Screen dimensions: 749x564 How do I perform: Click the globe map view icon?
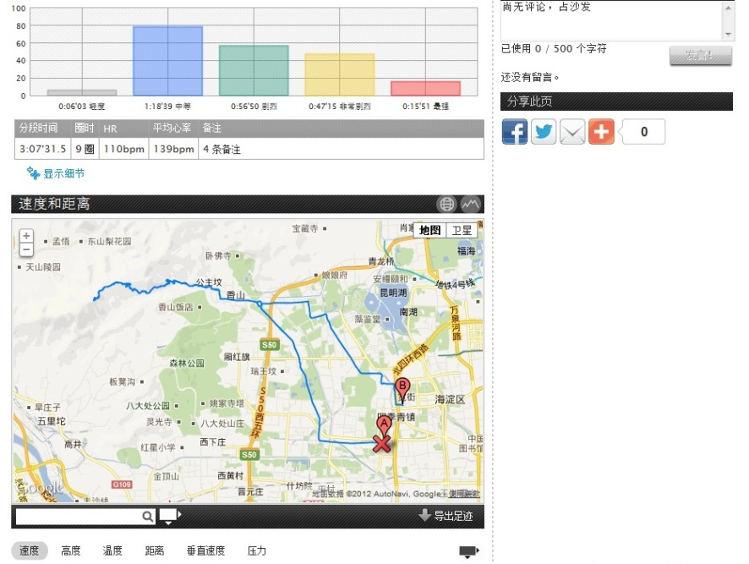pyautogui.click(x=446, y=204)
